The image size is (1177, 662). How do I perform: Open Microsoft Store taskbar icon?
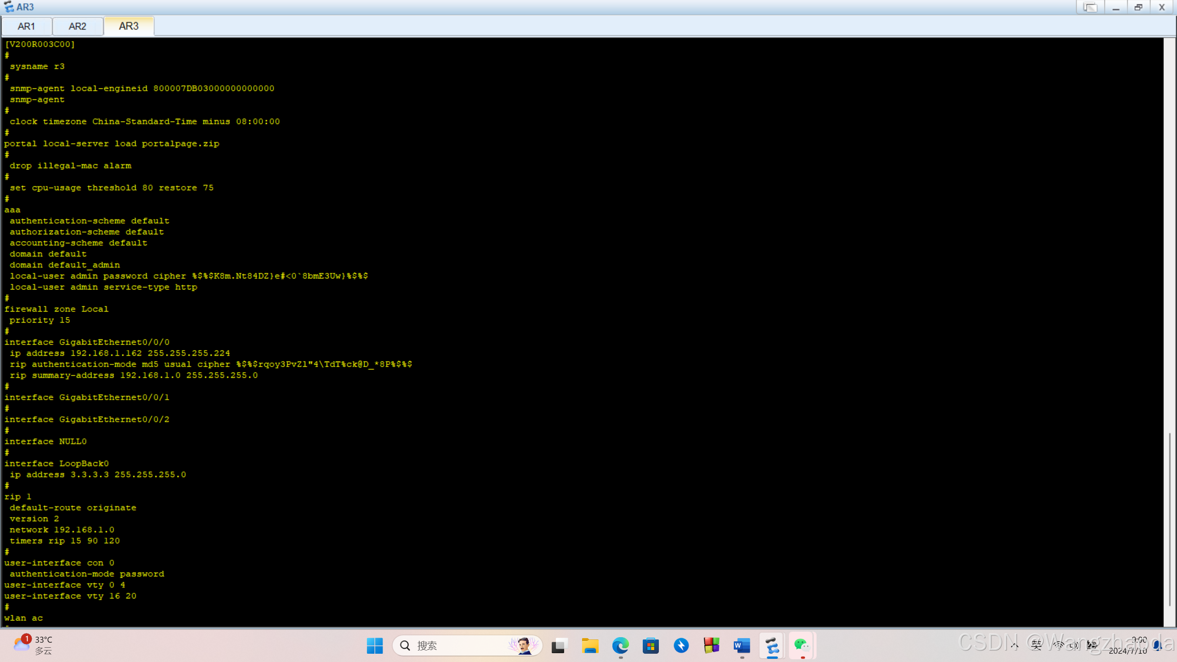pos(651,645)
